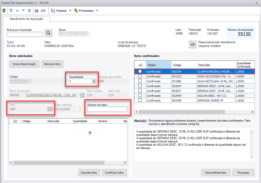This screenshot has width=261, height=183.
Task: Click the select-all [x] header in left grid
Action: tap(15, 121)
